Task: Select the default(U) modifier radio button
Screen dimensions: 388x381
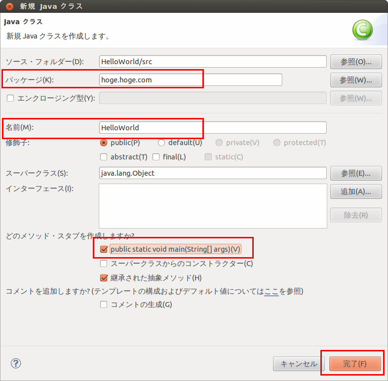Action: [x=161, y=143]
